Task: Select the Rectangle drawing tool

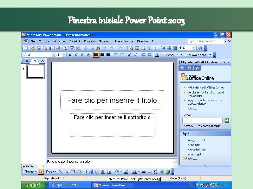Action: [x=73, y=171]
